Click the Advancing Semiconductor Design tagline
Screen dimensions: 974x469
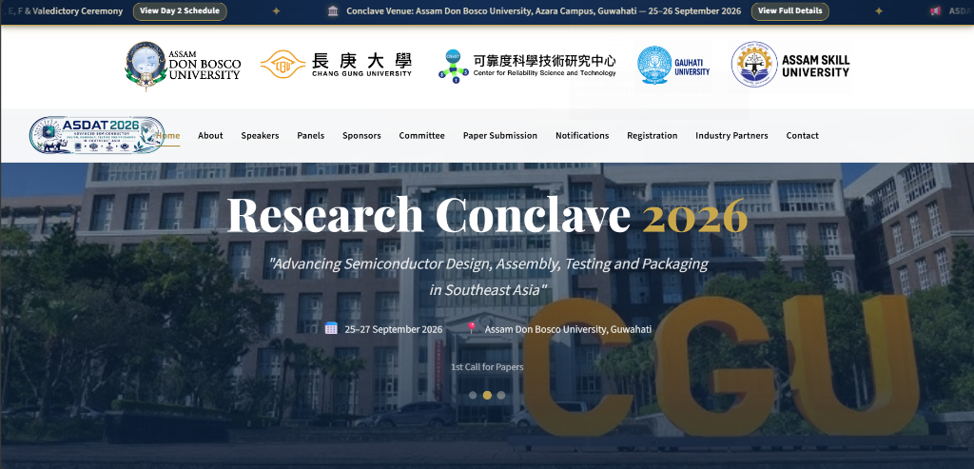(488, 277)
